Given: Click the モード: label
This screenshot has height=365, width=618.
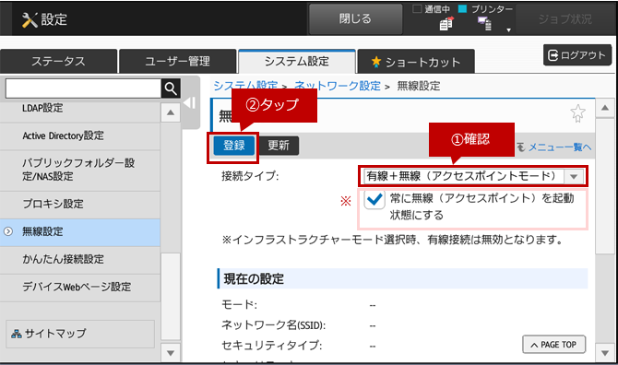Looking at the screenshot, I should [239, 305].
